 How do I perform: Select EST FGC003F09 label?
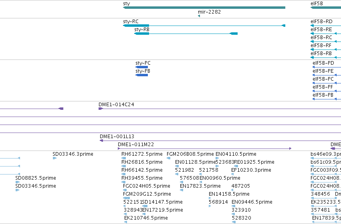[326, 170]
